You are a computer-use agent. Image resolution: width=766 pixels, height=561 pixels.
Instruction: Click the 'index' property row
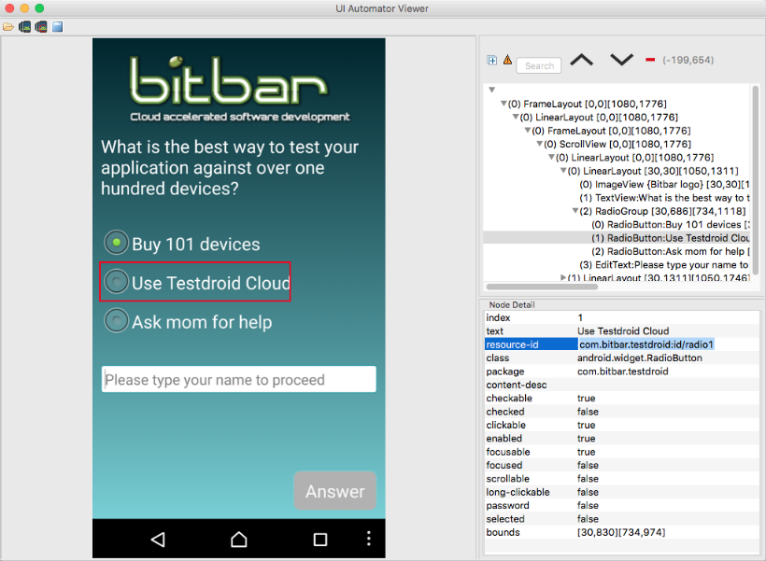[x=622, y=317]
